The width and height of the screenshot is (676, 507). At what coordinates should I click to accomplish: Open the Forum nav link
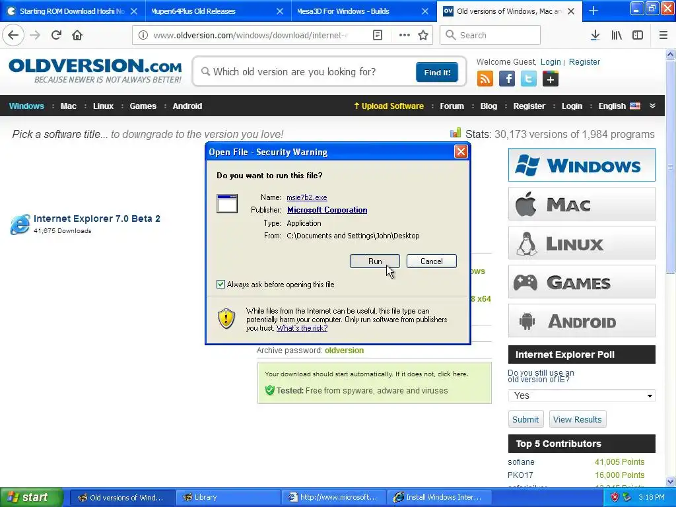(452, 106)
